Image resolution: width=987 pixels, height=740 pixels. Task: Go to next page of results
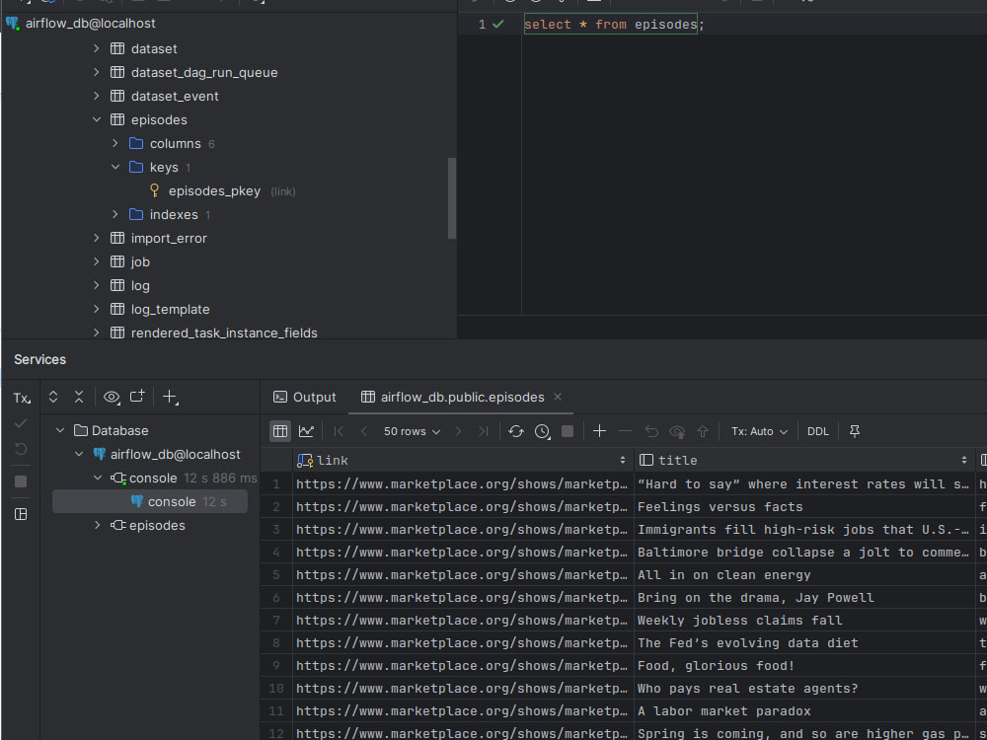[x=458, y=431]
